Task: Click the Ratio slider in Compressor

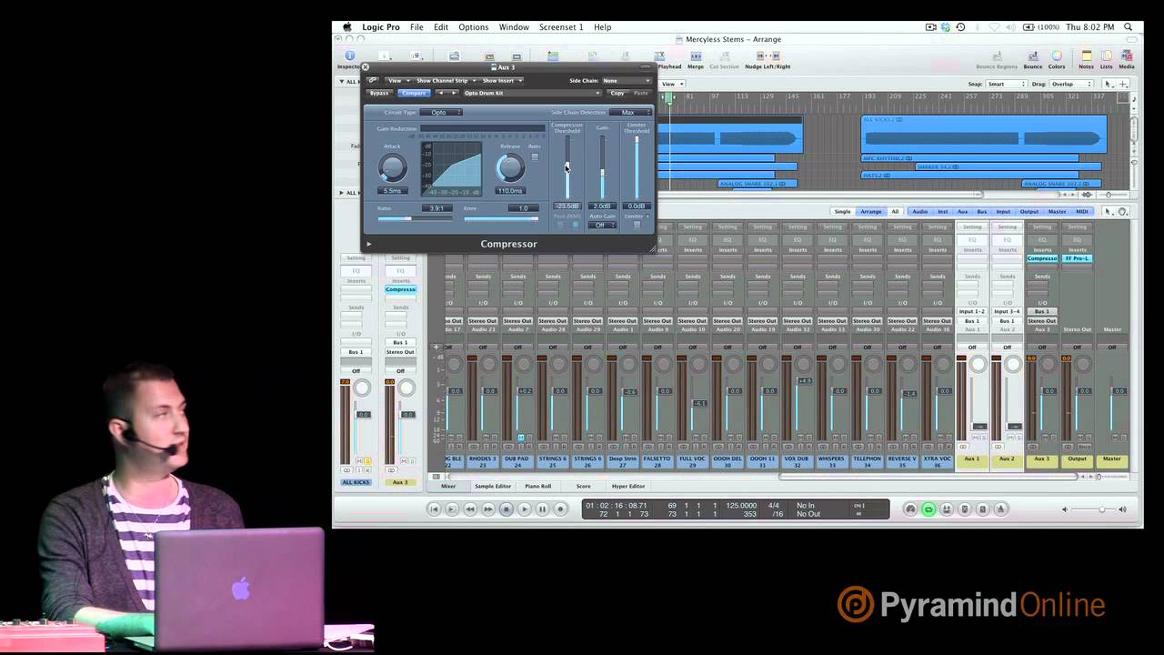Action: click(x=414, y=218)
